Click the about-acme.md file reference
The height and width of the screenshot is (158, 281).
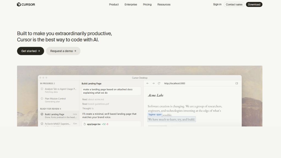point(96,99)
